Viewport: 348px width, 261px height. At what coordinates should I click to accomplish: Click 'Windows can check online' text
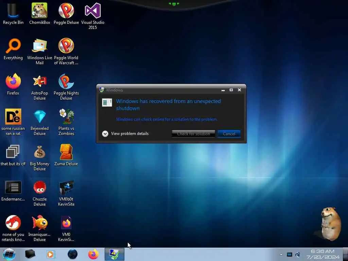pos(167,119)
